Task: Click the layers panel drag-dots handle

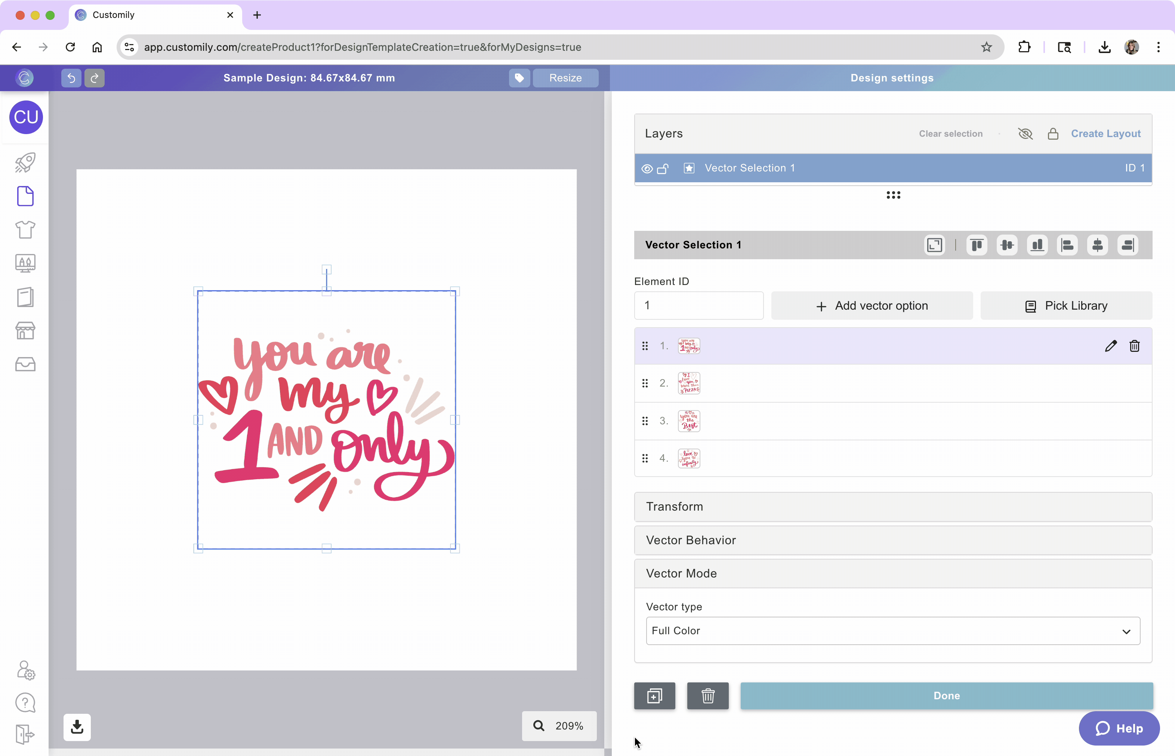Action: pyautogui.click(x=893, y=195)
